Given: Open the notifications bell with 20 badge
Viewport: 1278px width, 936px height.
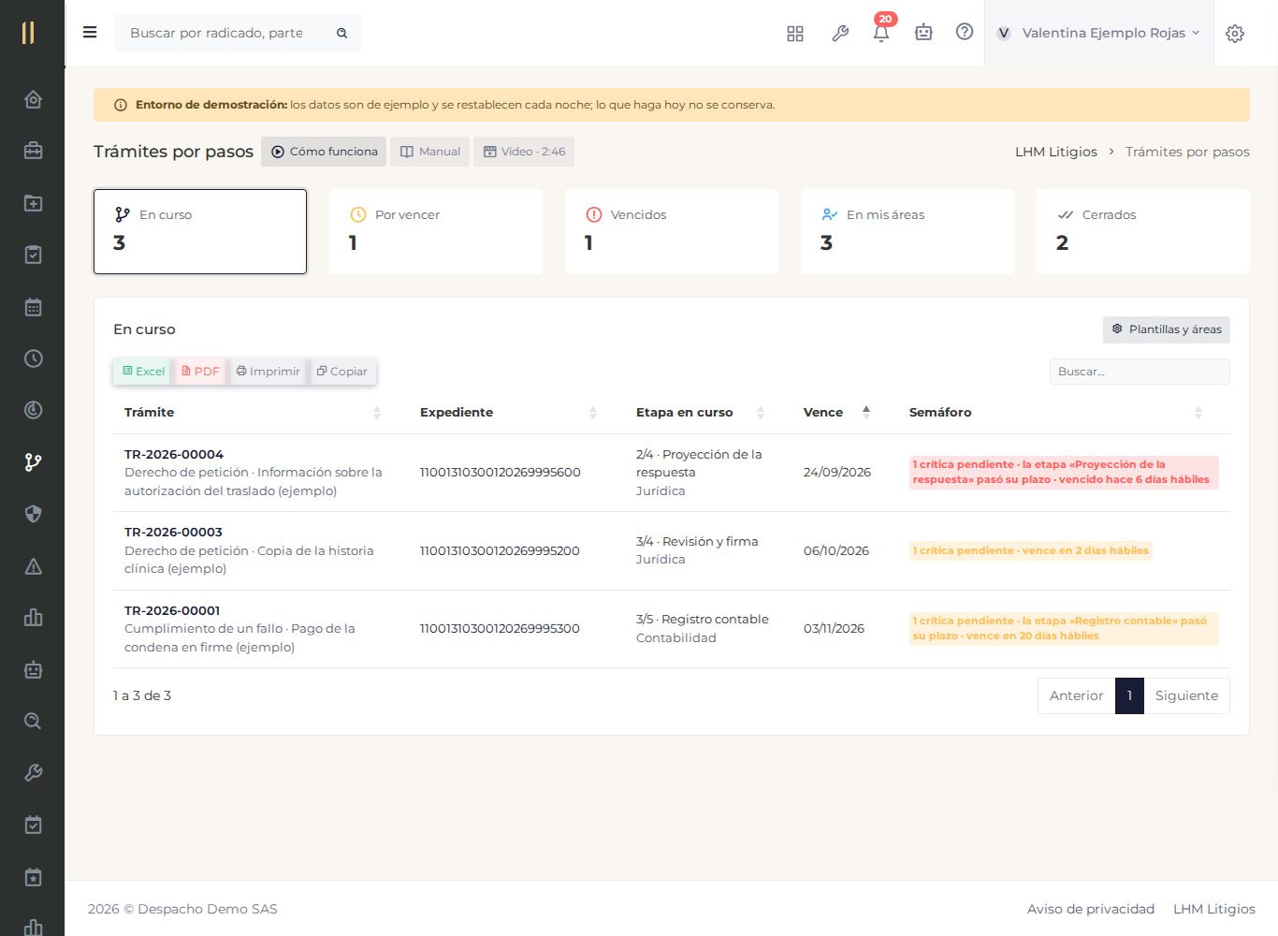Looking at the screenshot, I should [881, 32].
